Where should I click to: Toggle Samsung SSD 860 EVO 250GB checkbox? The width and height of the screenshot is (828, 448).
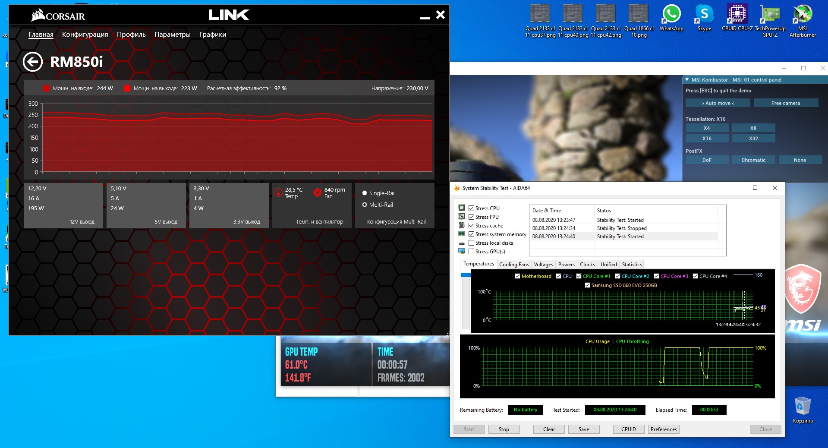pos(587,285)
